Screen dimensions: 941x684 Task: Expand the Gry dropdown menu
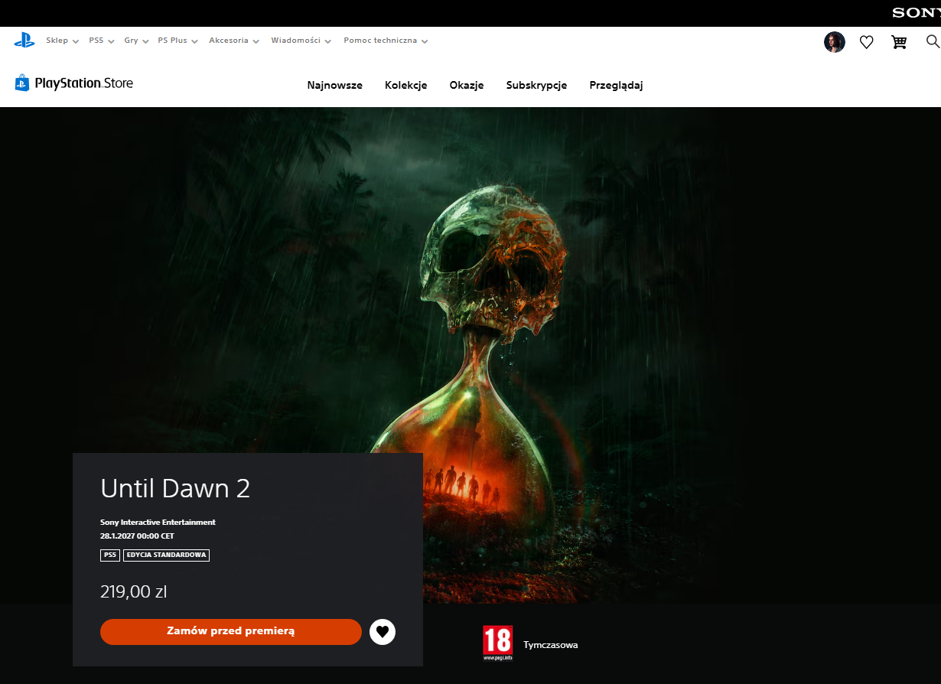135,41
